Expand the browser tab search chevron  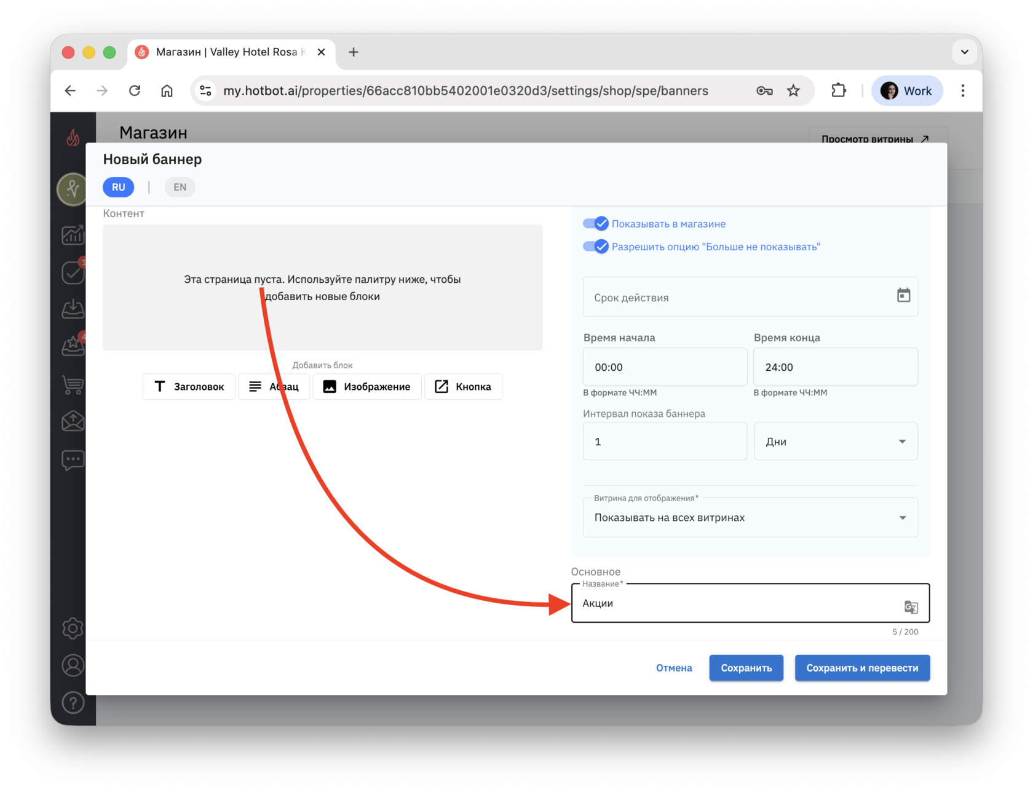coord(964,52)
